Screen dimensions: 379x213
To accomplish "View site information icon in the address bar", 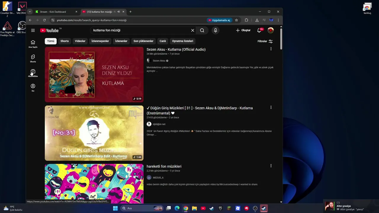I will [53, 20].
